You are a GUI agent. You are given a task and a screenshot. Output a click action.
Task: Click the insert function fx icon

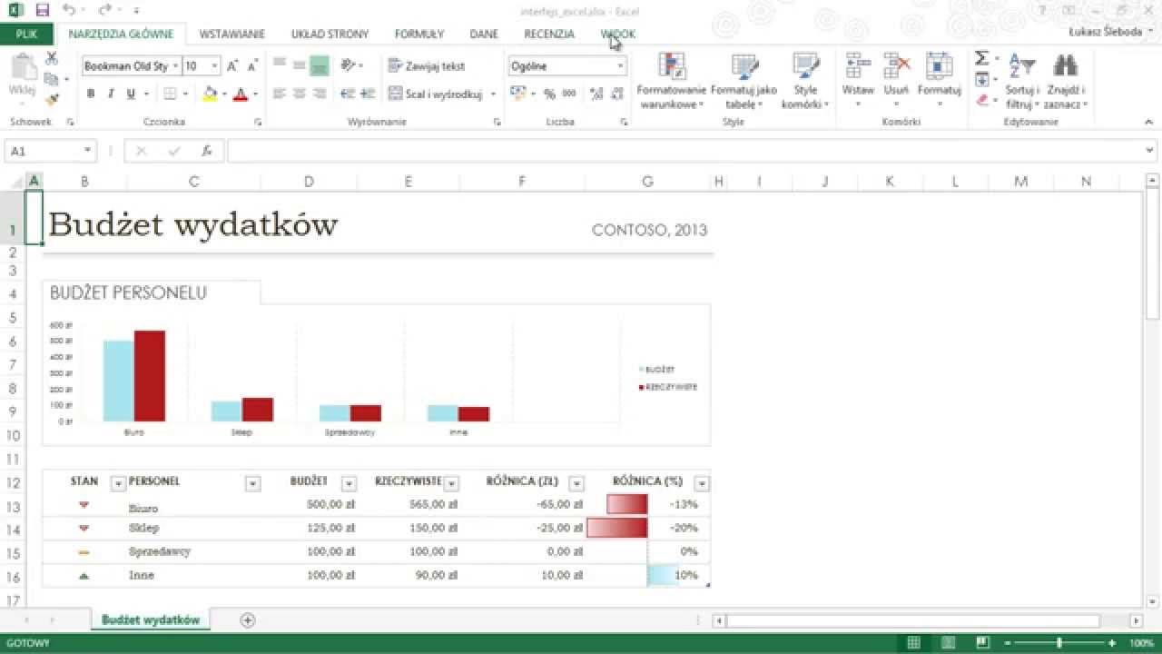(206, 152)
